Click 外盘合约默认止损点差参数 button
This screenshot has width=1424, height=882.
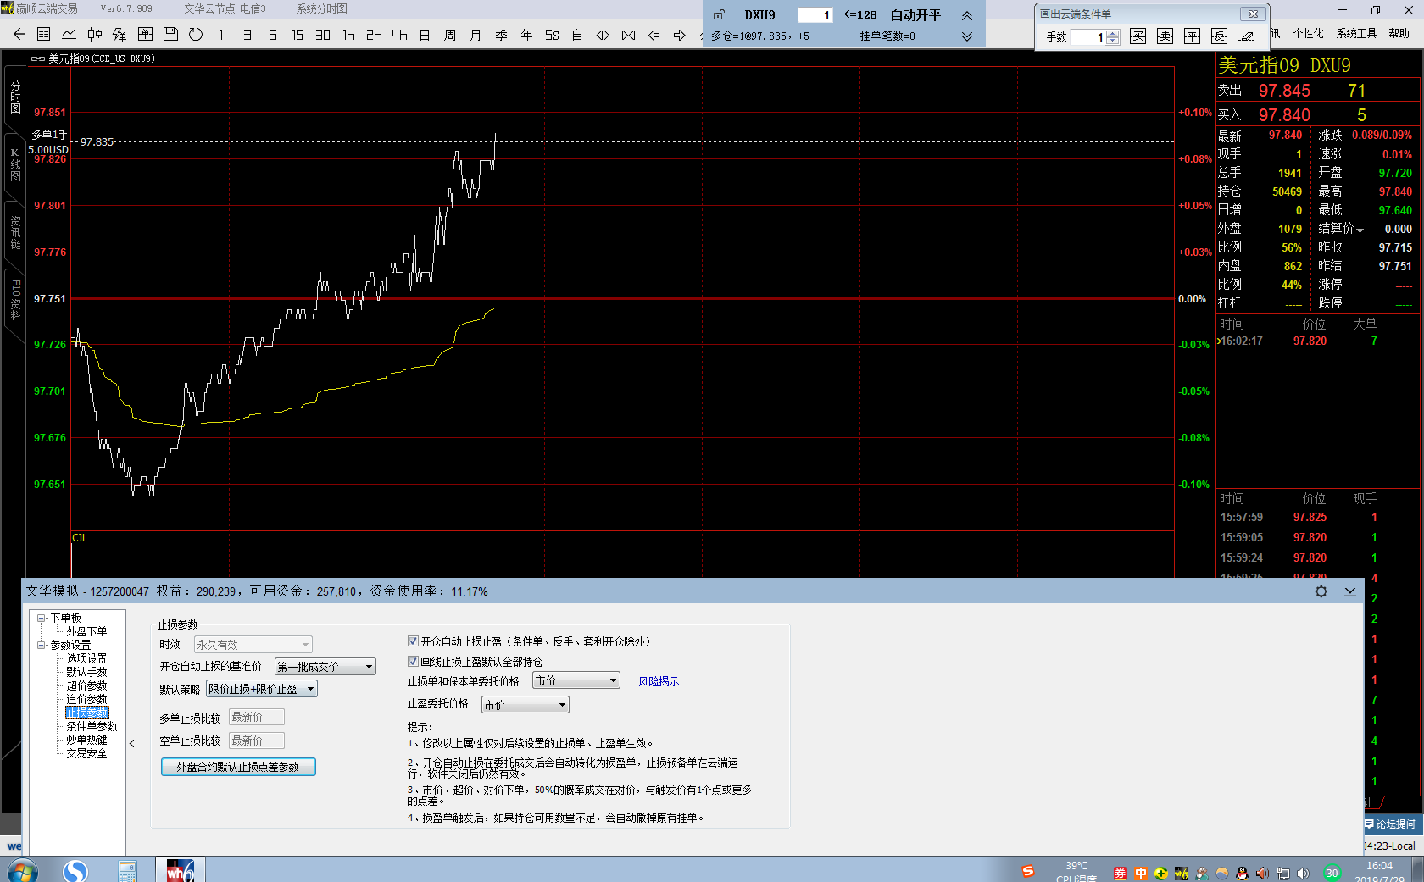tap(238, 767)
